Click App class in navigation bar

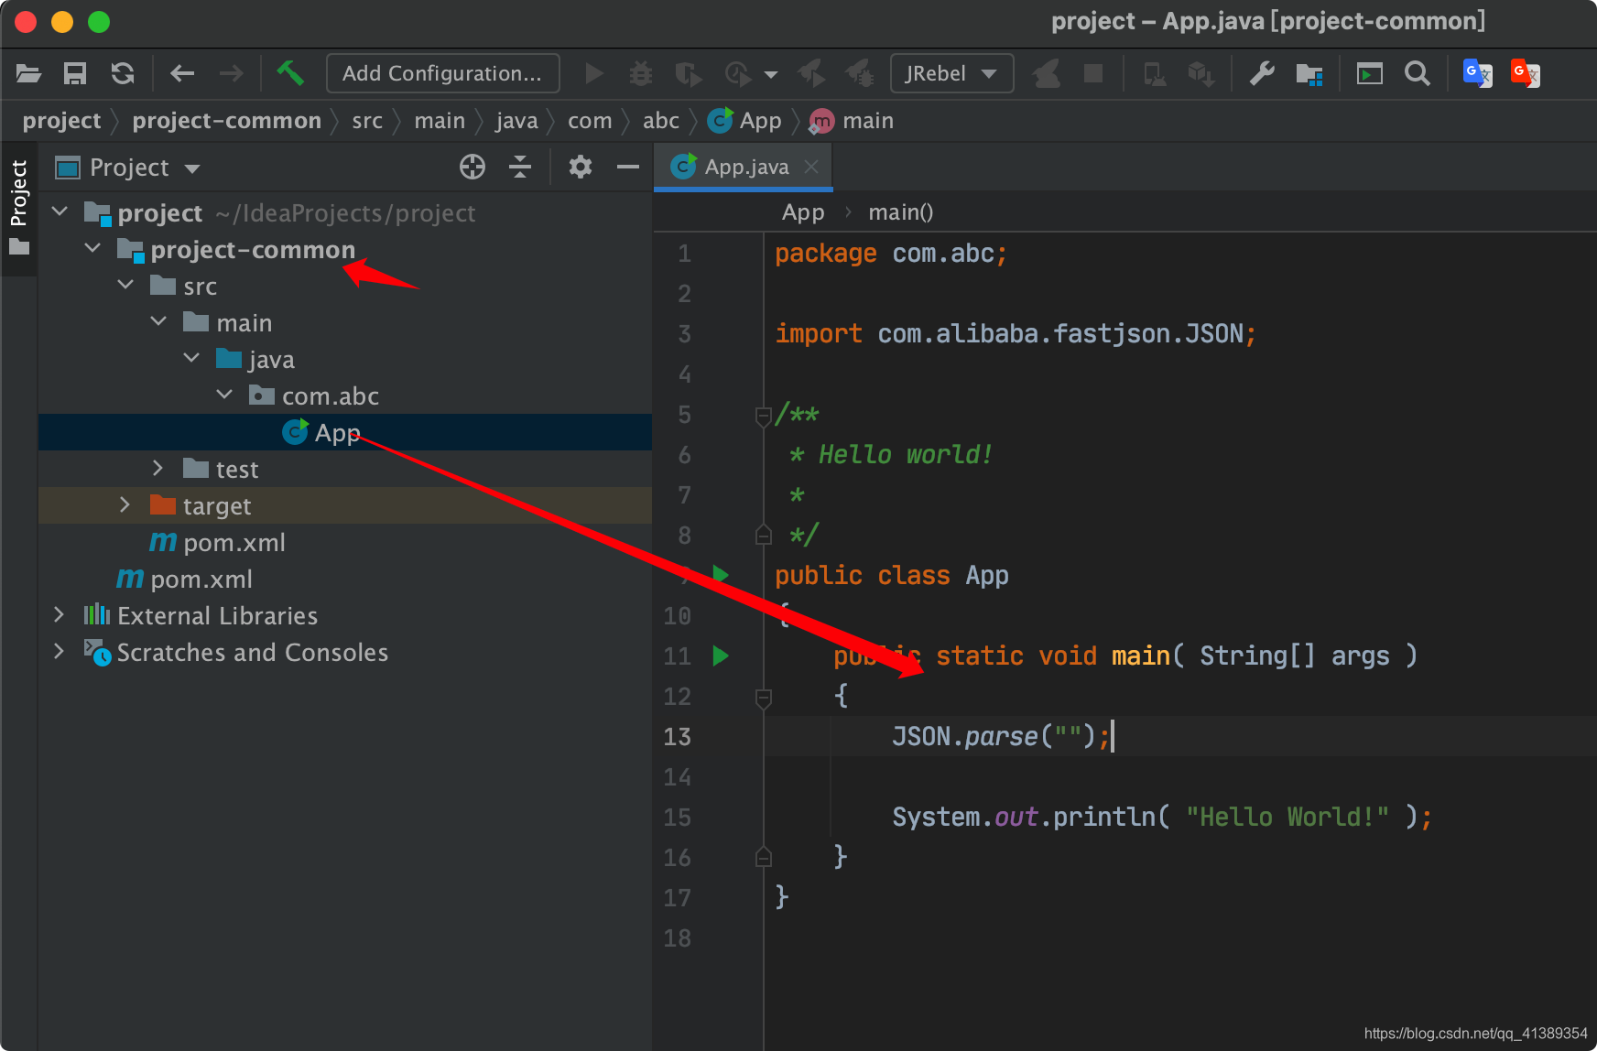[x=746, y=121]
